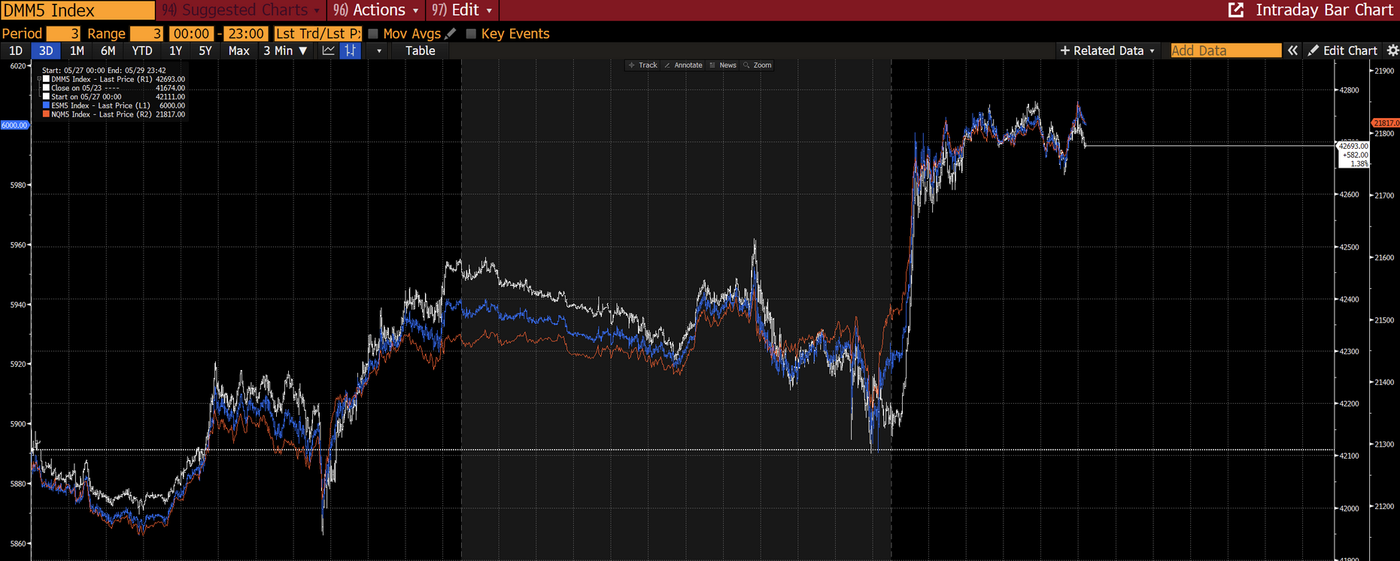Screen dimensions: 1400x561
Task: Open the 3 Min interval dropdown
Action: pyautogui.click(x=285, y=50)
